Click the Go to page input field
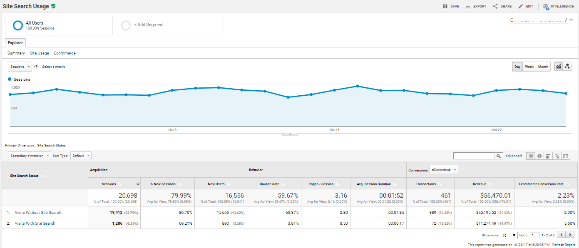The height and width of the screenshot is (248, 579). click(535, 235)
